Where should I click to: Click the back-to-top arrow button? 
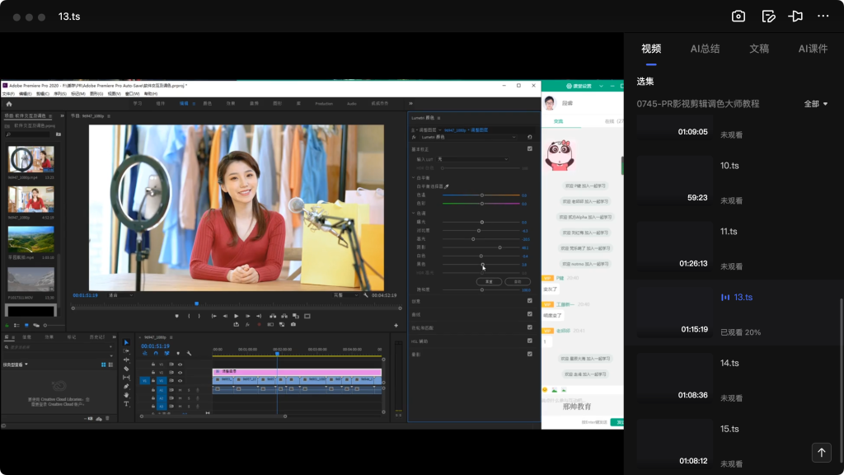(x=822, y=453)
